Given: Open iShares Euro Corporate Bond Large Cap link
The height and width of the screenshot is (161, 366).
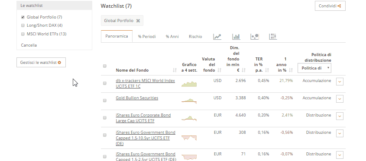Looking at the screenshot, I should click(x=143, y=118).
